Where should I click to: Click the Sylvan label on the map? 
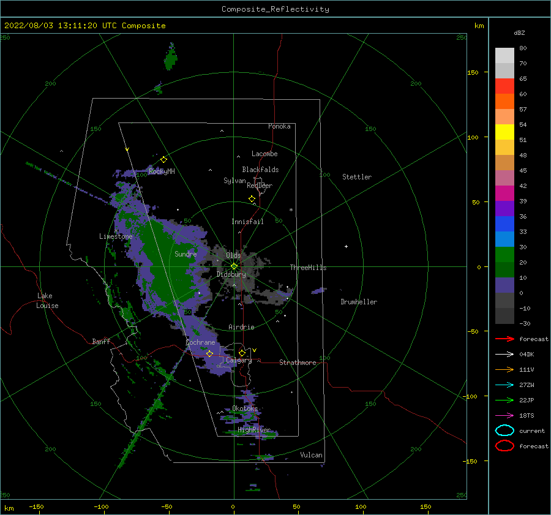click(234, 181)
